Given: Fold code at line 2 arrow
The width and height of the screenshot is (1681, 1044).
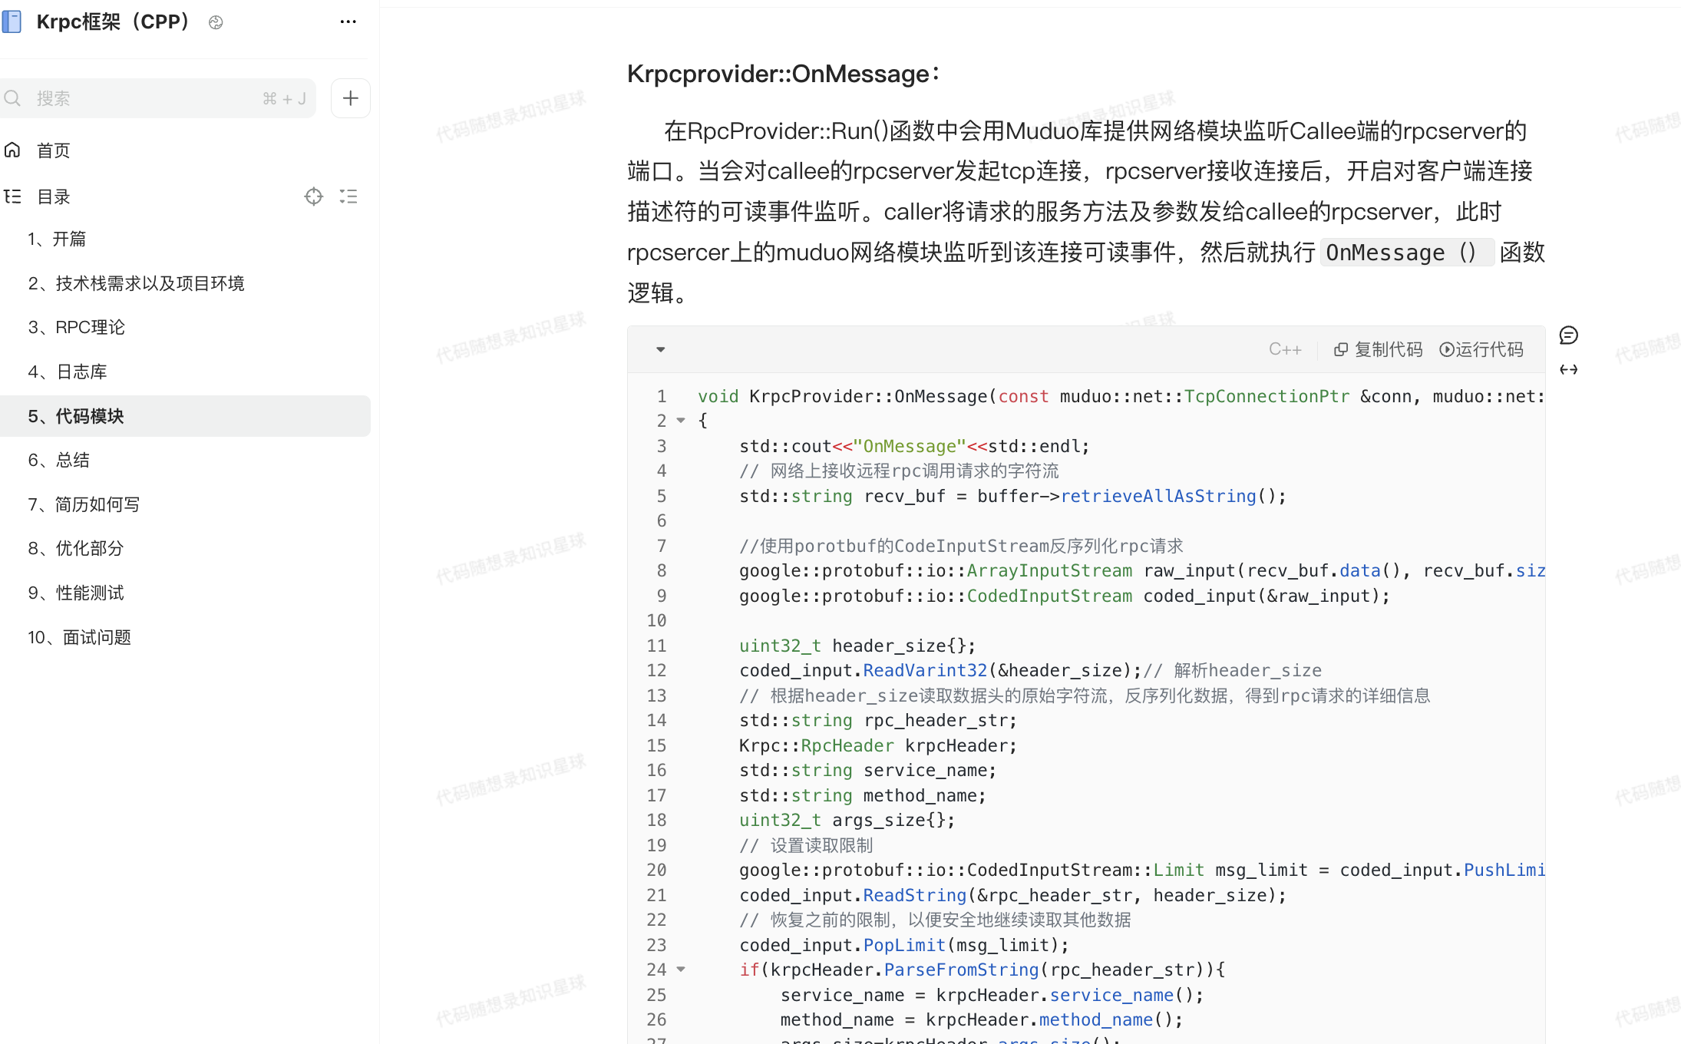Looking at the screenshot, I should tap(681, 421).
